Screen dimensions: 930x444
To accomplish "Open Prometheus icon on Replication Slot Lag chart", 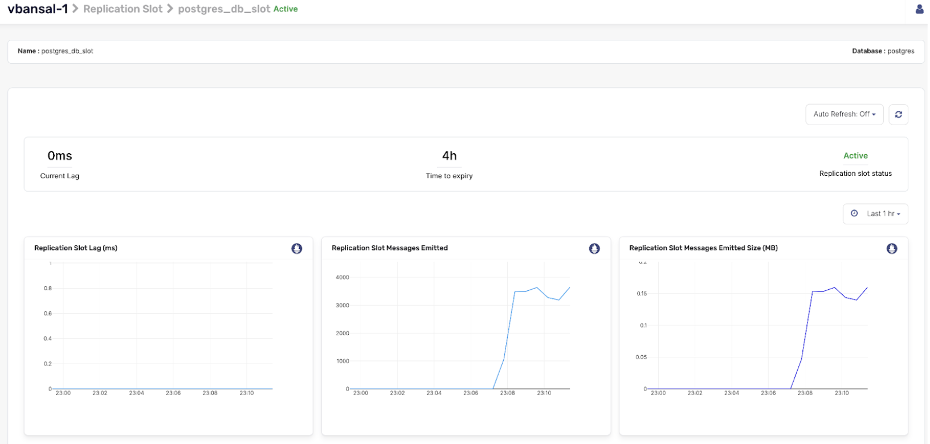I will (296, 249).
